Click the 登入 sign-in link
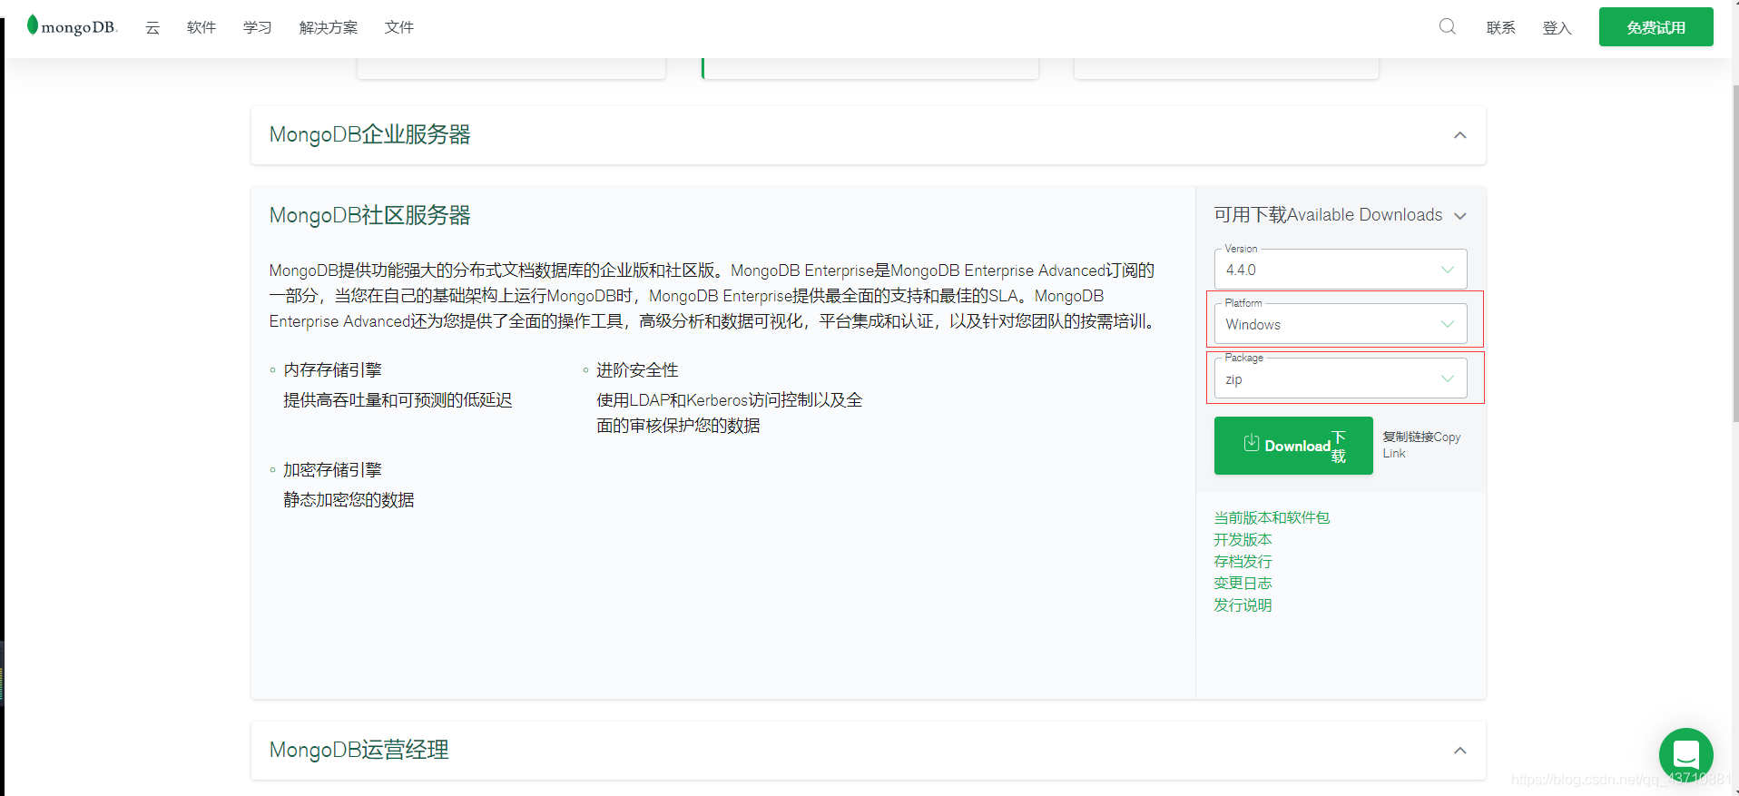Screen dimensions: 1739x796 [1557, 27]
